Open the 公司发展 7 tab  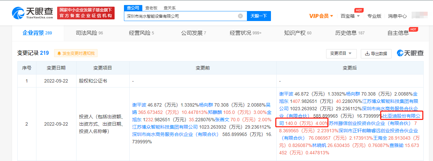pos(193,33)
